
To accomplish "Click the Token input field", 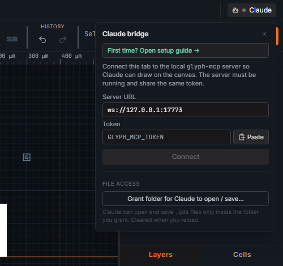I will 166,137.
